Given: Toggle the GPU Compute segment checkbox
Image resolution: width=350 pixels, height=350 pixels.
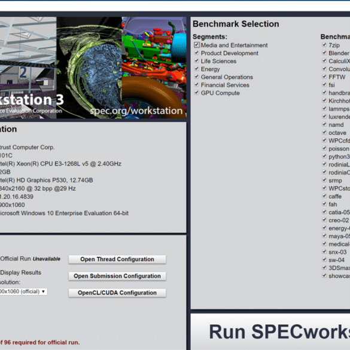Looking at the screenshot, I should click(197, 93).
